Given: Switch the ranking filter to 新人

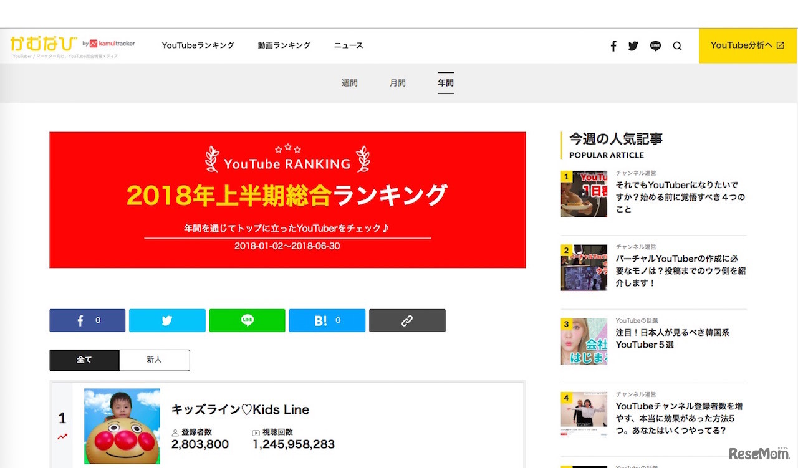Looking at the screenshot, I should tap(154, 360).
